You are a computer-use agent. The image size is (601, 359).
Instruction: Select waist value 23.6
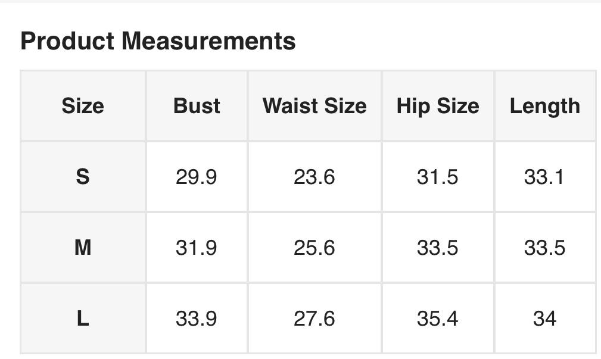[314, 177]
